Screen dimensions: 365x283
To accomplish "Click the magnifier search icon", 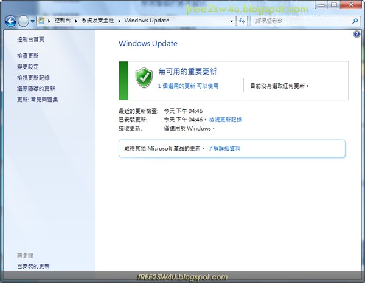I will pyautogui.click(x=355, y=21).
